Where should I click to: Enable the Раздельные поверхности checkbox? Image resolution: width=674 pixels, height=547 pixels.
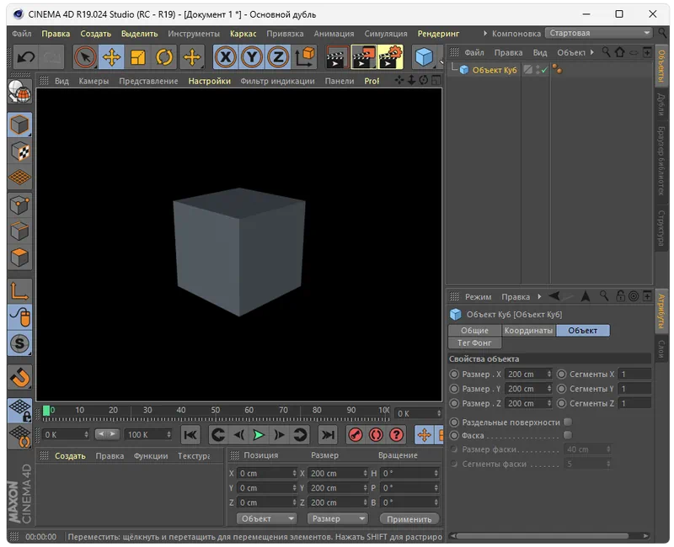[x=567, y=422]
